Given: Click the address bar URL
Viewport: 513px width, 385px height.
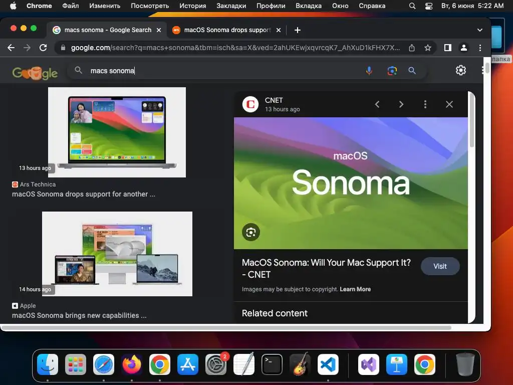Looking at the screenshot, I should tap(235, 48).
